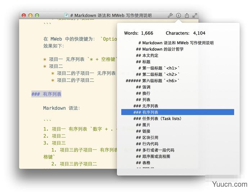Go to '### 无序列表' heading
This screenshot has height=195, width=252.
146,106
